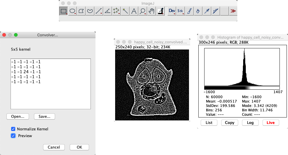Confirm the Convolver dialog with OK
The image size is (288, 155).
pos(79,147)
